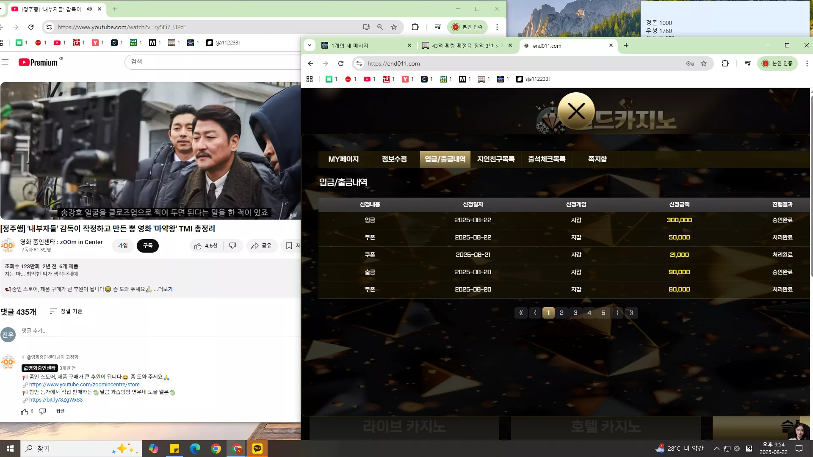
Task: Reload the end011.com page
Action: pyautogui.click(x=341, y=63)
